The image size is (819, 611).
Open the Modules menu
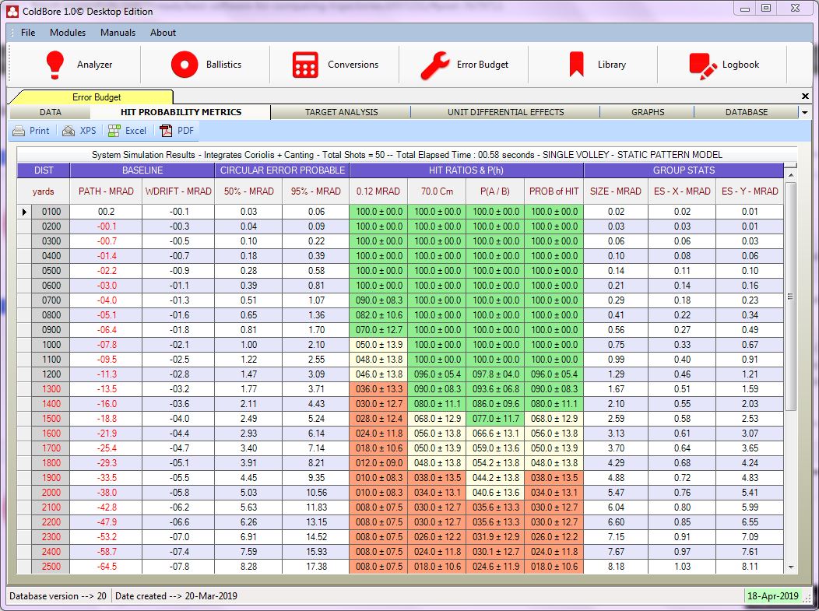pos(68,33)
